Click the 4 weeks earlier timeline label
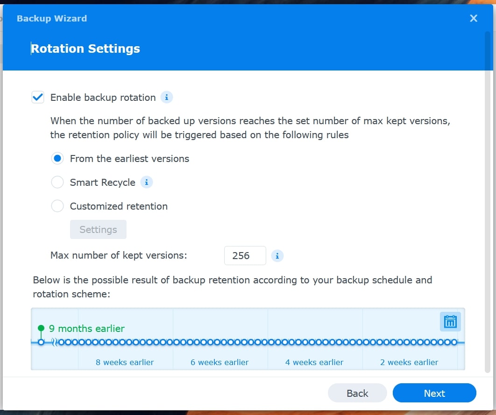Screen dimensions: 496x415 pos(314,362)
